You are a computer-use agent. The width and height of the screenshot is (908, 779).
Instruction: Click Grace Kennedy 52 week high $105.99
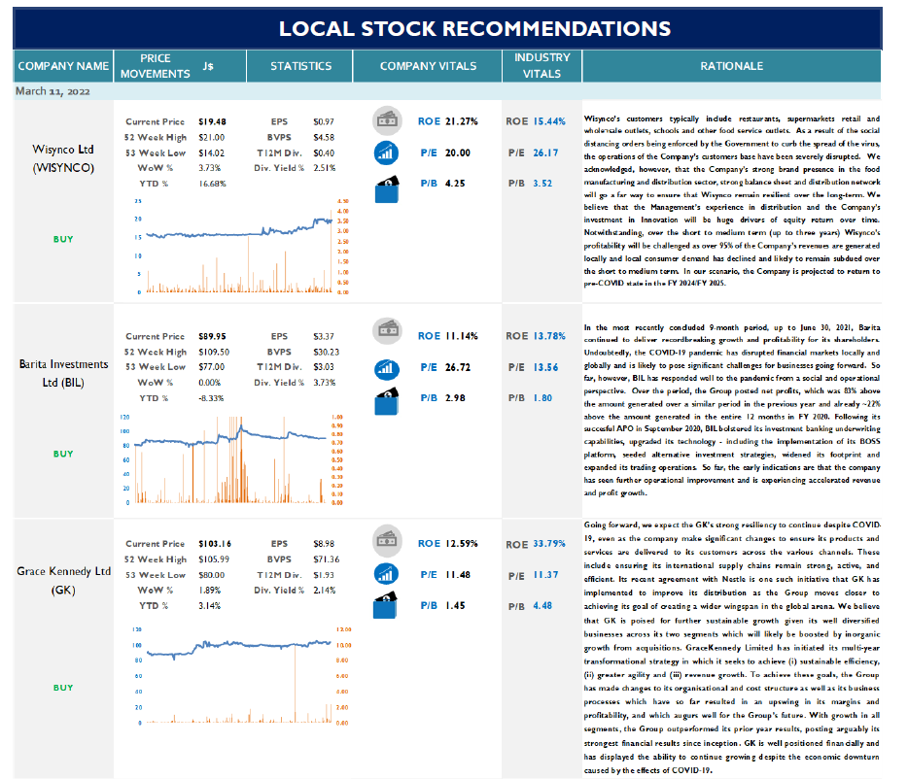tap(214, 559)
